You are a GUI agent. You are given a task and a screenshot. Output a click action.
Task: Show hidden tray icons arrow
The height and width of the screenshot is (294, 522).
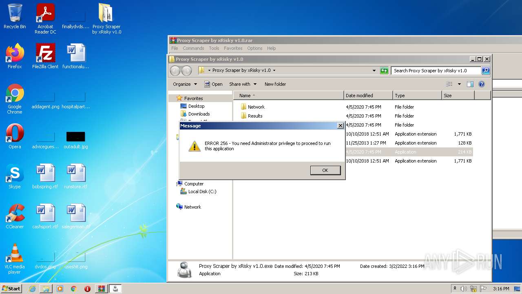(455, 288)
